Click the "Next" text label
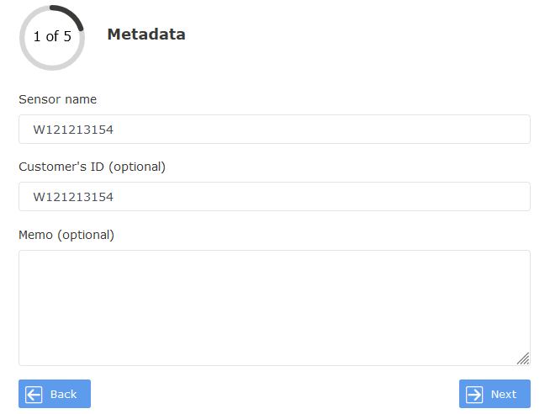 (x=504, y=394)
